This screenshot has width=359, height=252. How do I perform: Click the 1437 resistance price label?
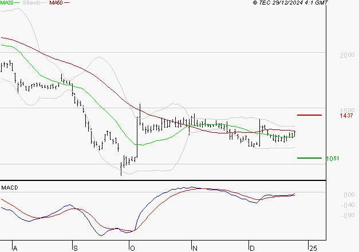tap(346, 116)
